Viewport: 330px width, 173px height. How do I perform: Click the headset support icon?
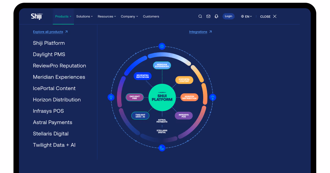click(216, 16)
